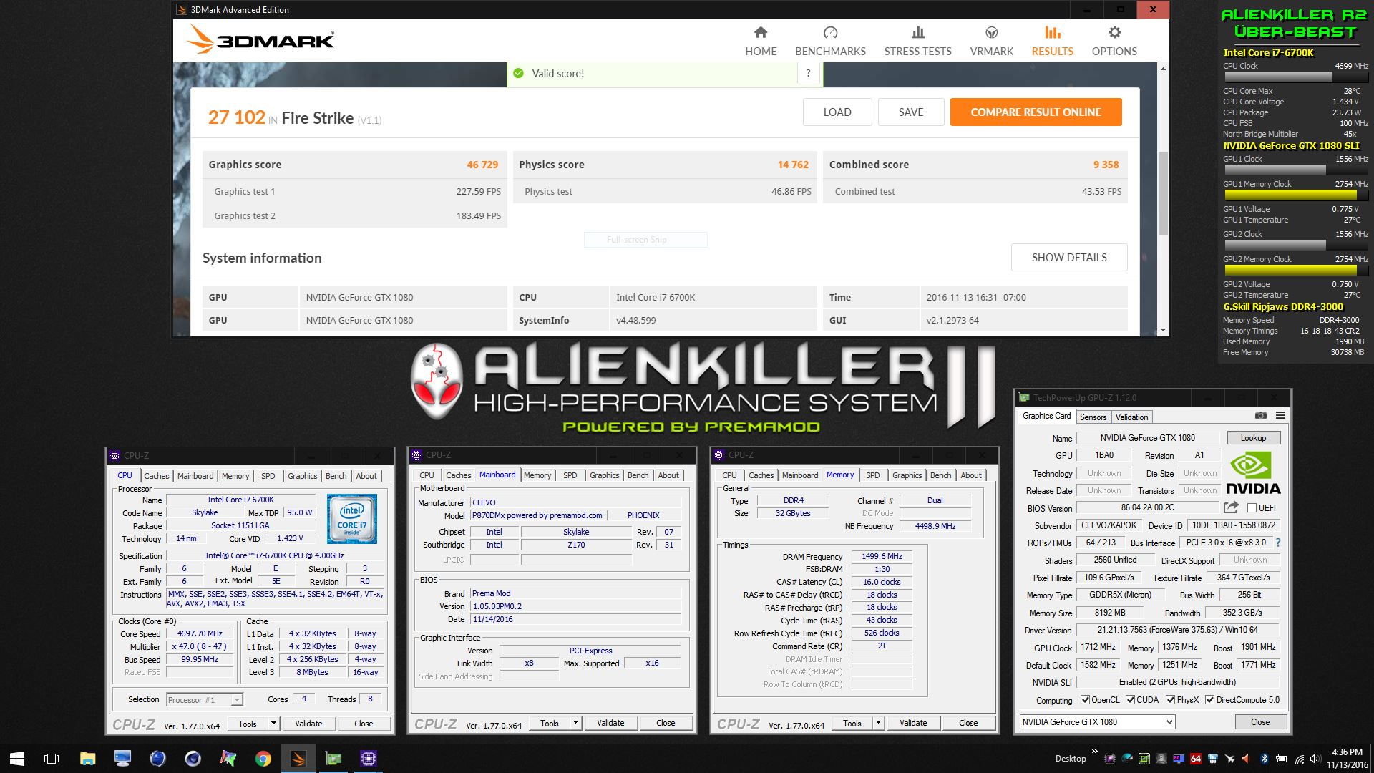Click Close in the Mainboard CPU-Z window
This screenshot has width=1374, height=773.
tap(666, 723)
